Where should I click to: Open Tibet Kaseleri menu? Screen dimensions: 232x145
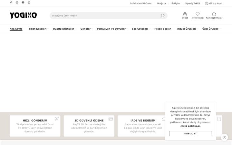[x=38, y=29]
